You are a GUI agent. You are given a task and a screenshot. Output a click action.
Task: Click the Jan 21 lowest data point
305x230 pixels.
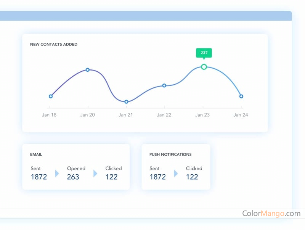click(x=126, y=102)
